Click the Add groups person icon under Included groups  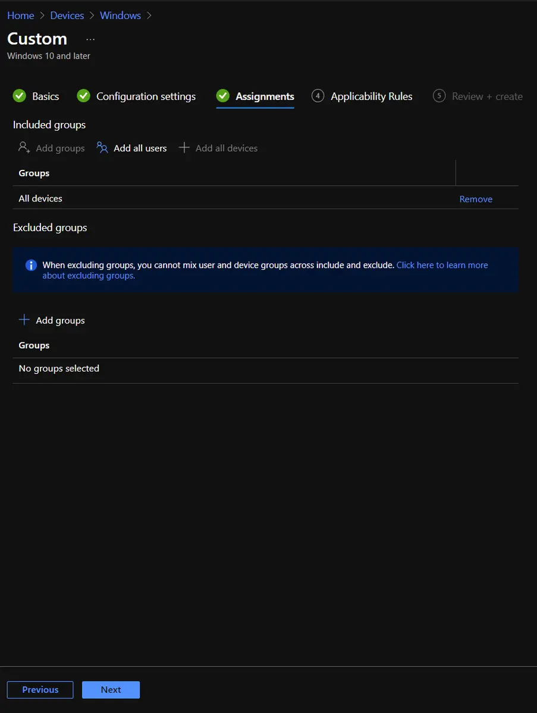[24, 148]
